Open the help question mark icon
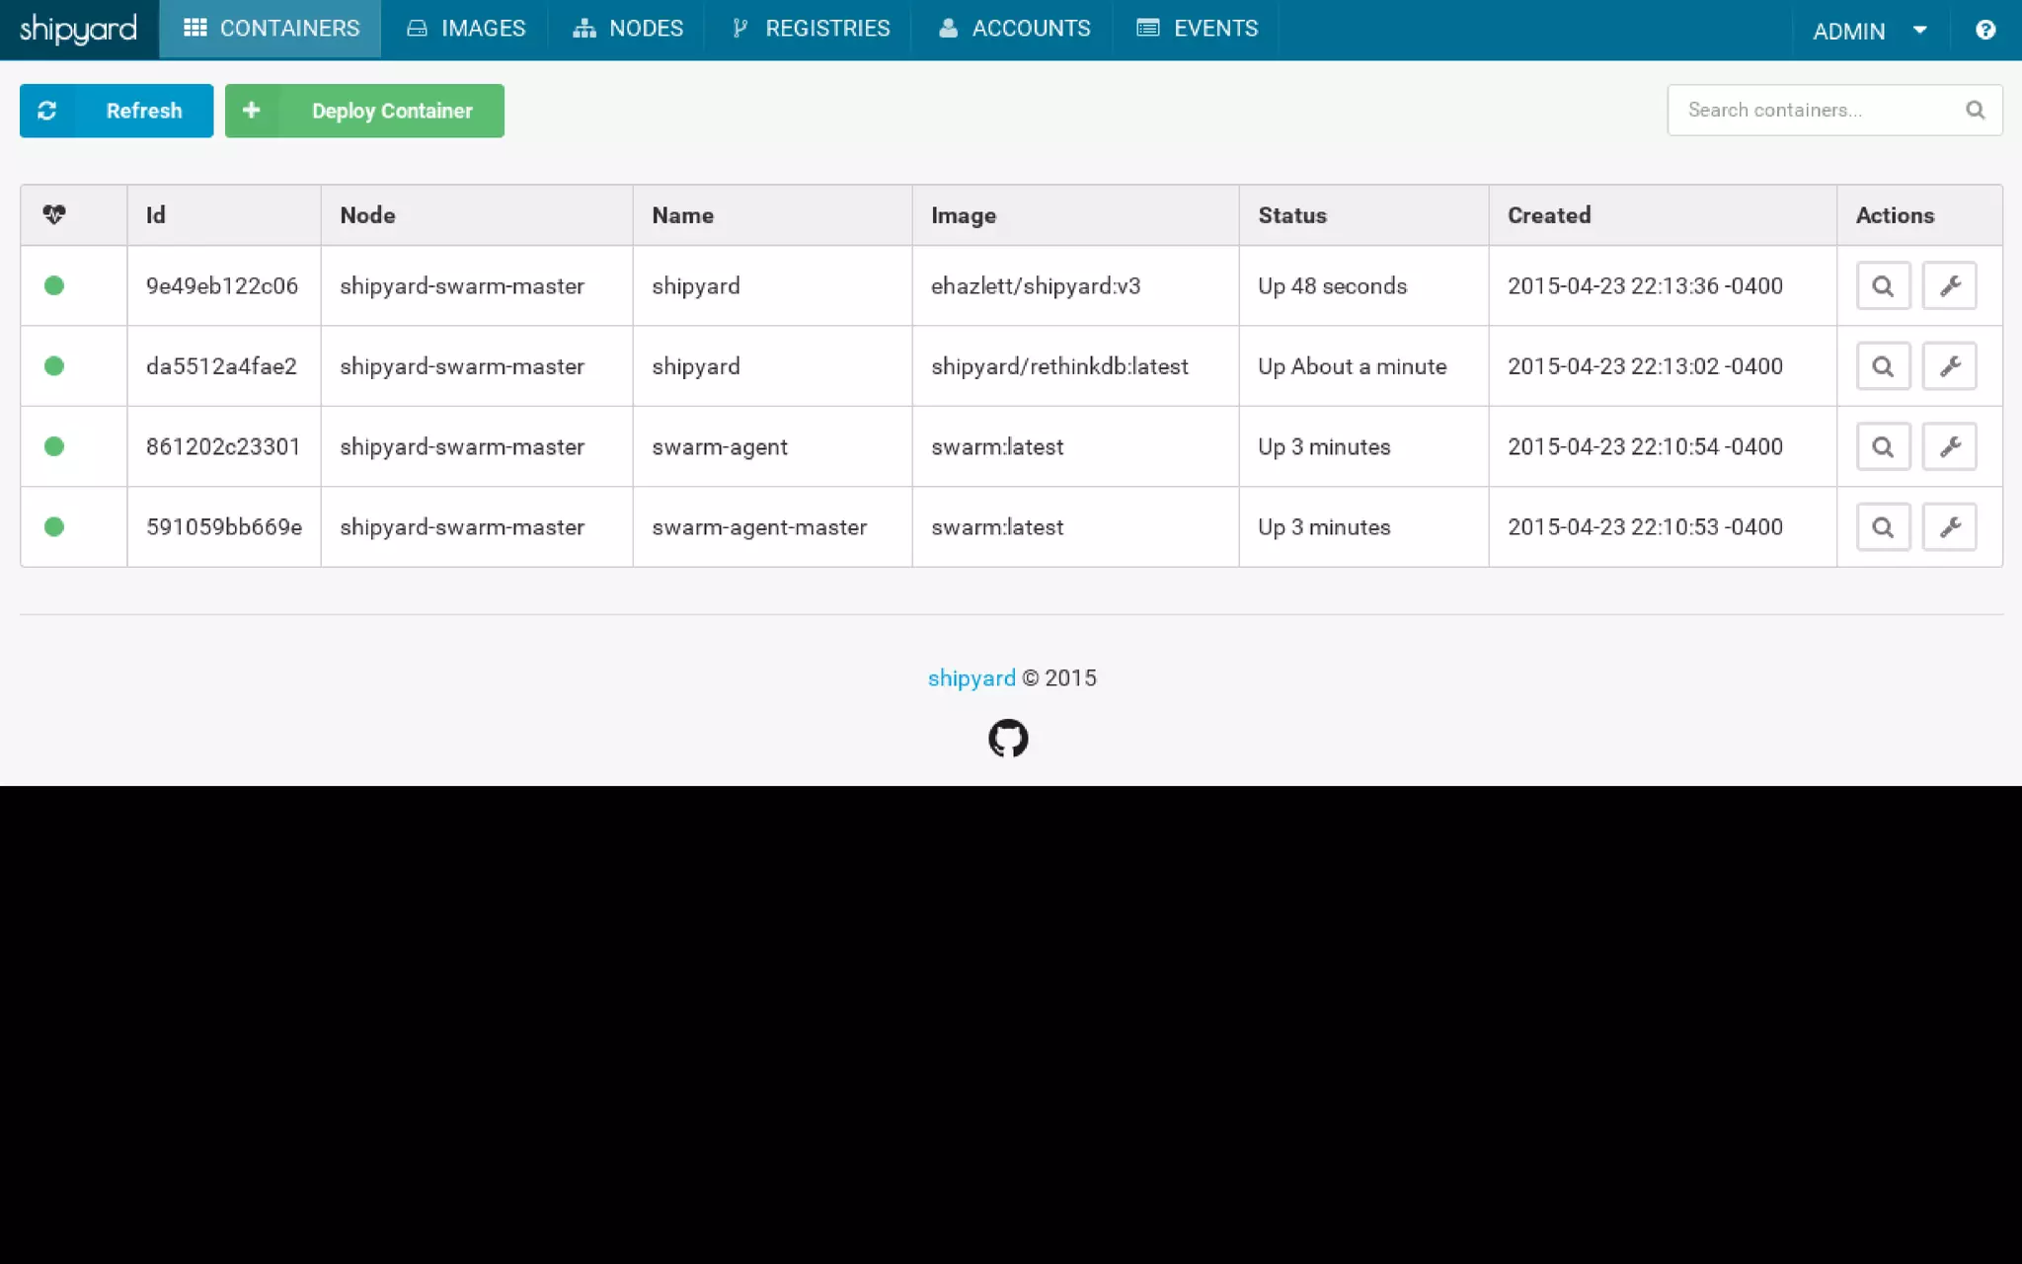This screenshot has height=1264, width=2022. [x=1985, y=30]
